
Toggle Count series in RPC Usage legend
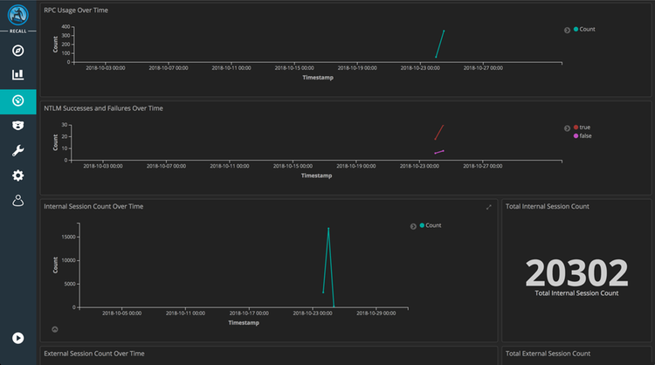click(587, 30)
